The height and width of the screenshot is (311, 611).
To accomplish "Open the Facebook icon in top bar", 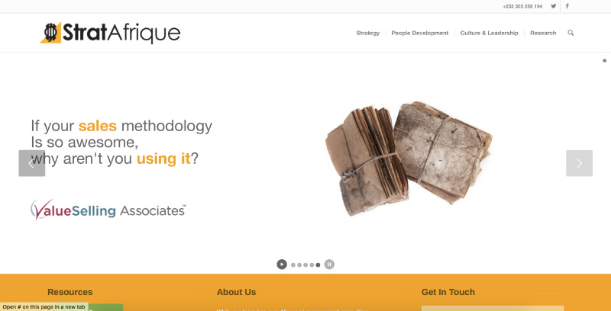I will point(567,6).
